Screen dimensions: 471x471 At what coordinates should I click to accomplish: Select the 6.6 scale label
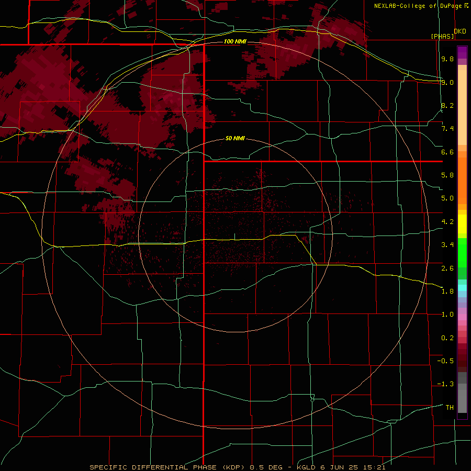[x=447, y=152]
